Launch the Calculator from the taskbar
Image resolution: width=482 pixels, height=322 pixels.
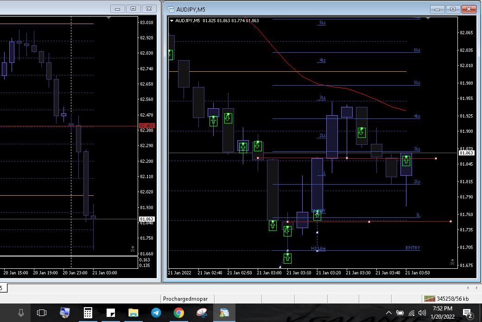pyautogui.click(x=88, y=313)
